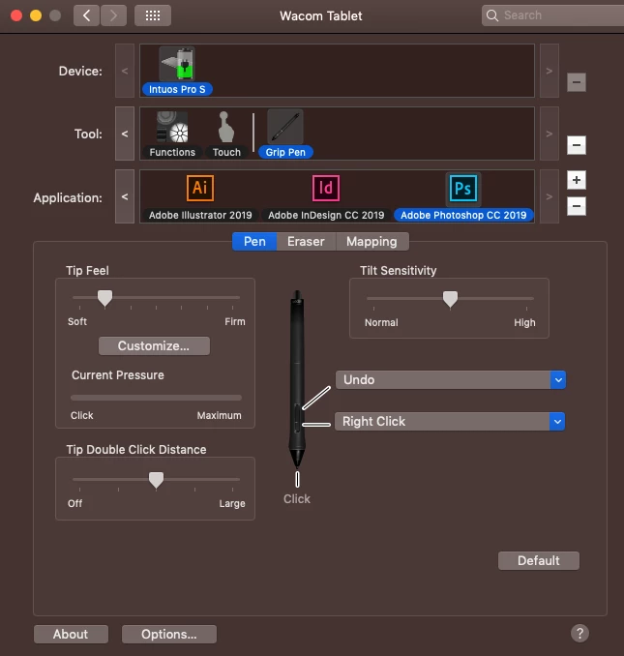The width and height of the screenshot is (624, 656).
Task: Click the Current Pressure bar
Action: click(x=156, y=398)
